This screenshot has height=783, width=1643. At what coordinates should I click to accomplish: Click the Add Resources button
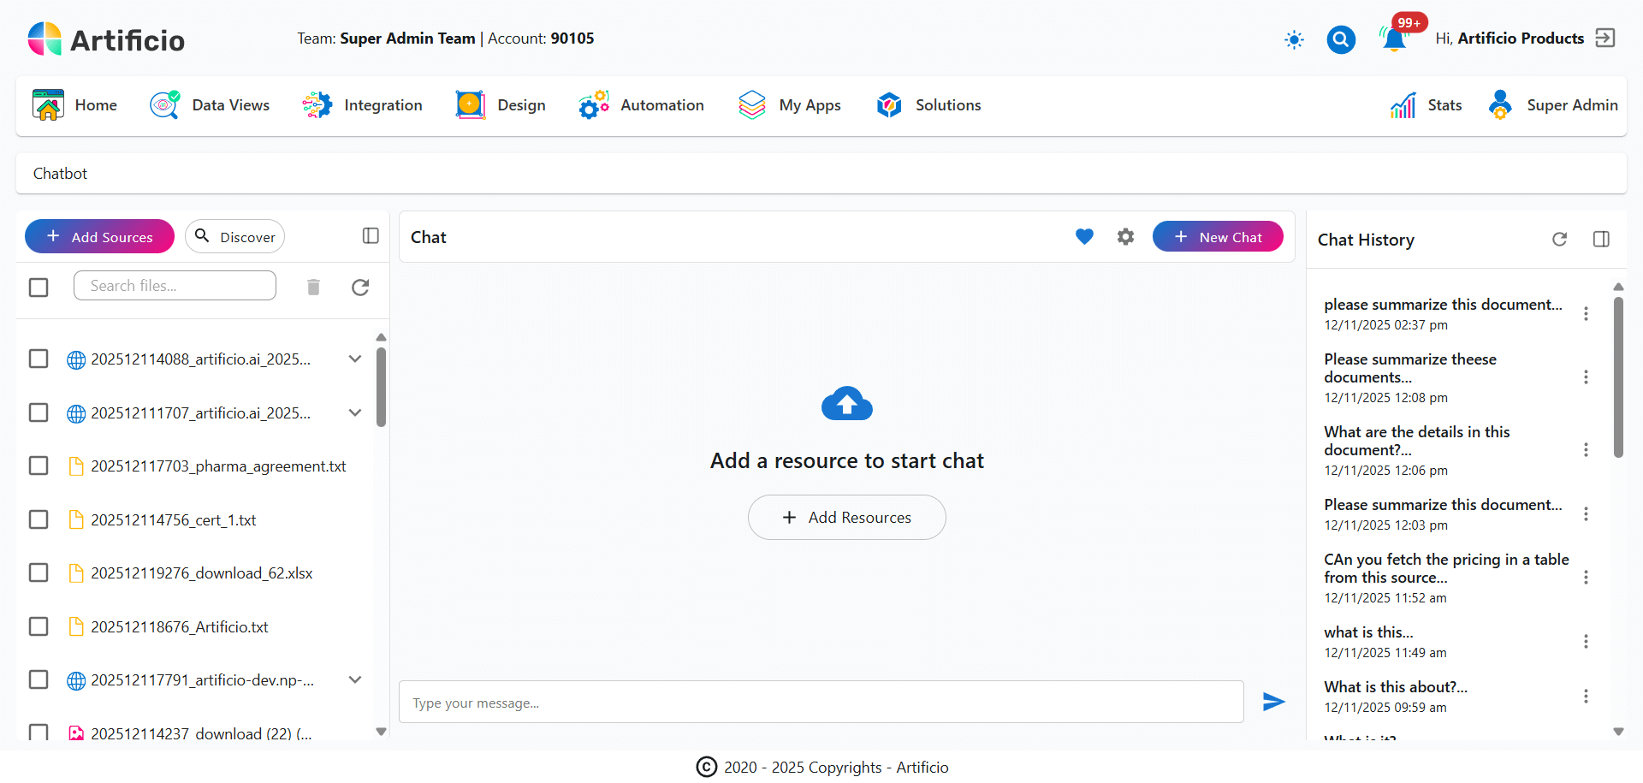pos(846,518)
